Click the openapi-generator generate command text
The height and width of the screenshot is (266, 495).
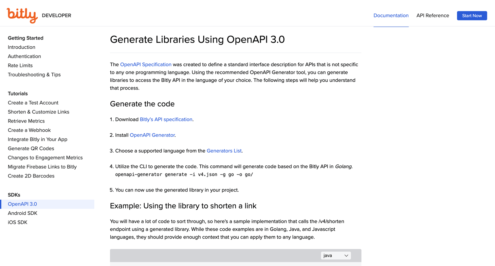click(x=184, y=174)
